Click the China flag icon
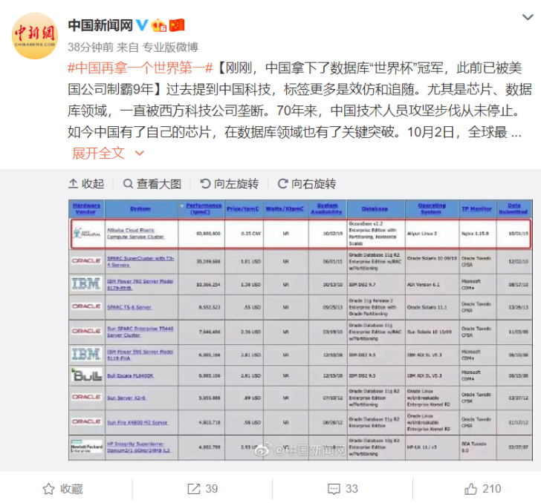The width and height of the screenshot is (541, 503). click(177, 25)
